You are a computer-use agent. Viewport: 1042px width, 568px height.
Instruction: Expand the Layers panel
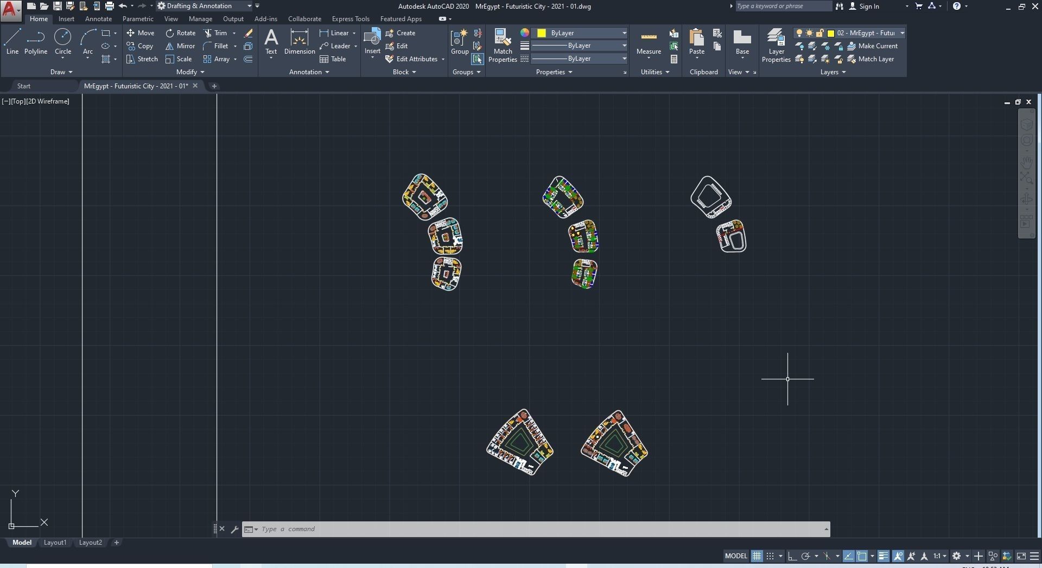(833, 72)
